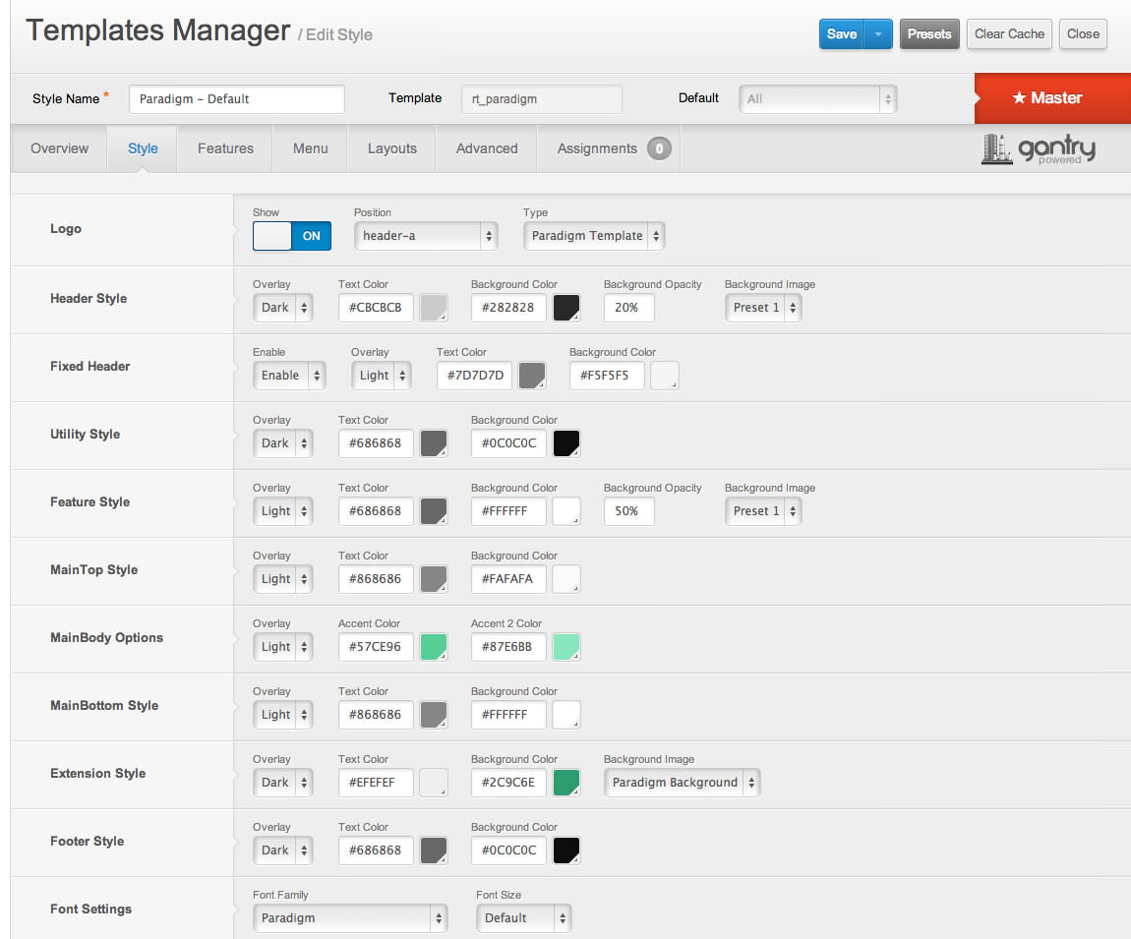Screen dimensions: 1131x939
Task: Click the Clear Cache button
Action: pos(1009,33)
